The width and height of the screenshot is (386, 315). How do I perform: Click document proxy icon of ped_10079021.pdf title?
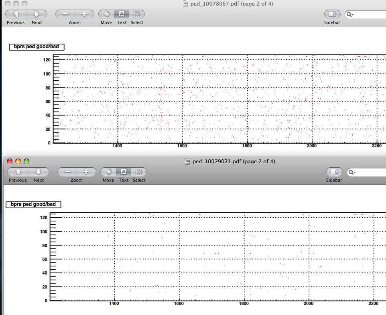188,161
